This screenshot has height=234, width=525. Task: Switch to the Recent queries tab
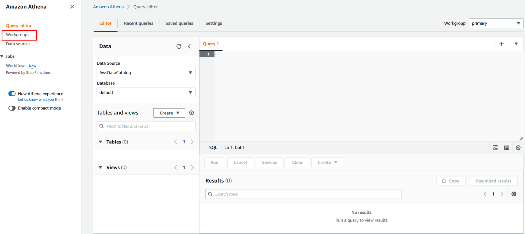[x=139, y=23]
